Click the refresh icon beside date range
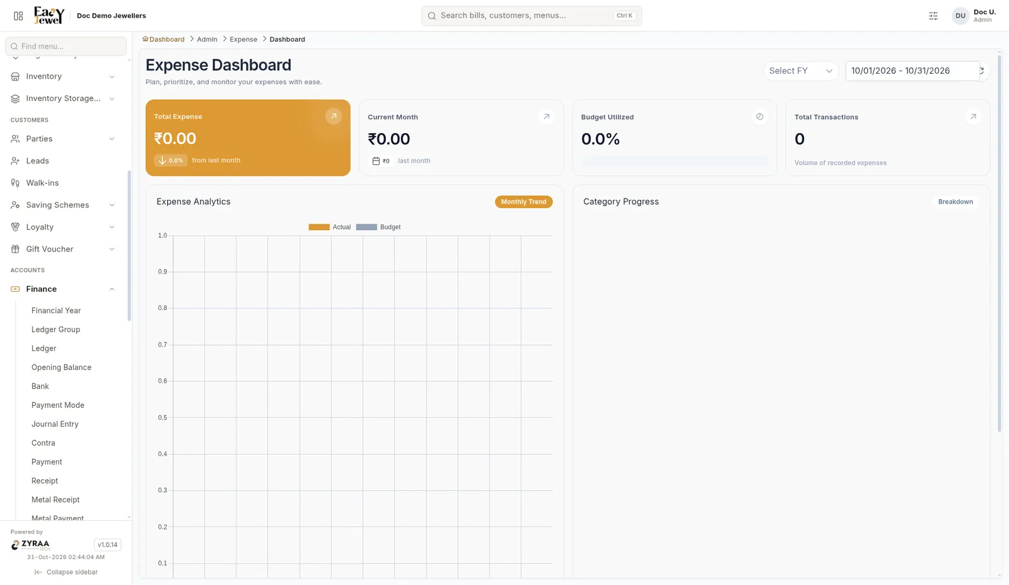 tap(983, 71)
